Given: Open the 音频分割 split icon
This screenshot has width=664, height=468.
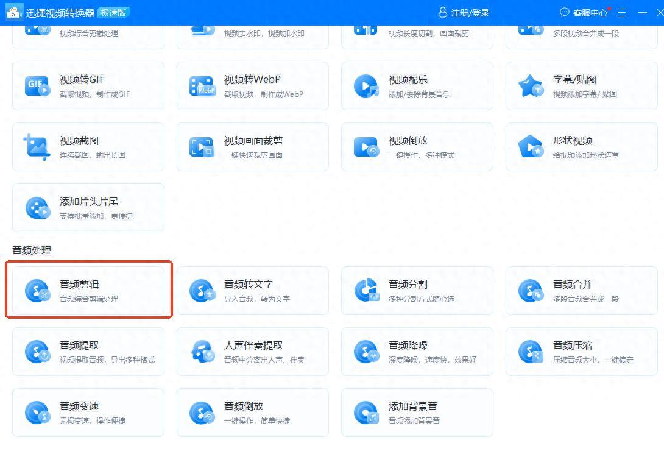Looking at the screenshot, I should click(x=366, y=291).
